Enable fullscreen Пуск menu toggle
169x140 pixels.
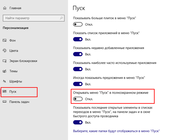(x=78, y=99)
